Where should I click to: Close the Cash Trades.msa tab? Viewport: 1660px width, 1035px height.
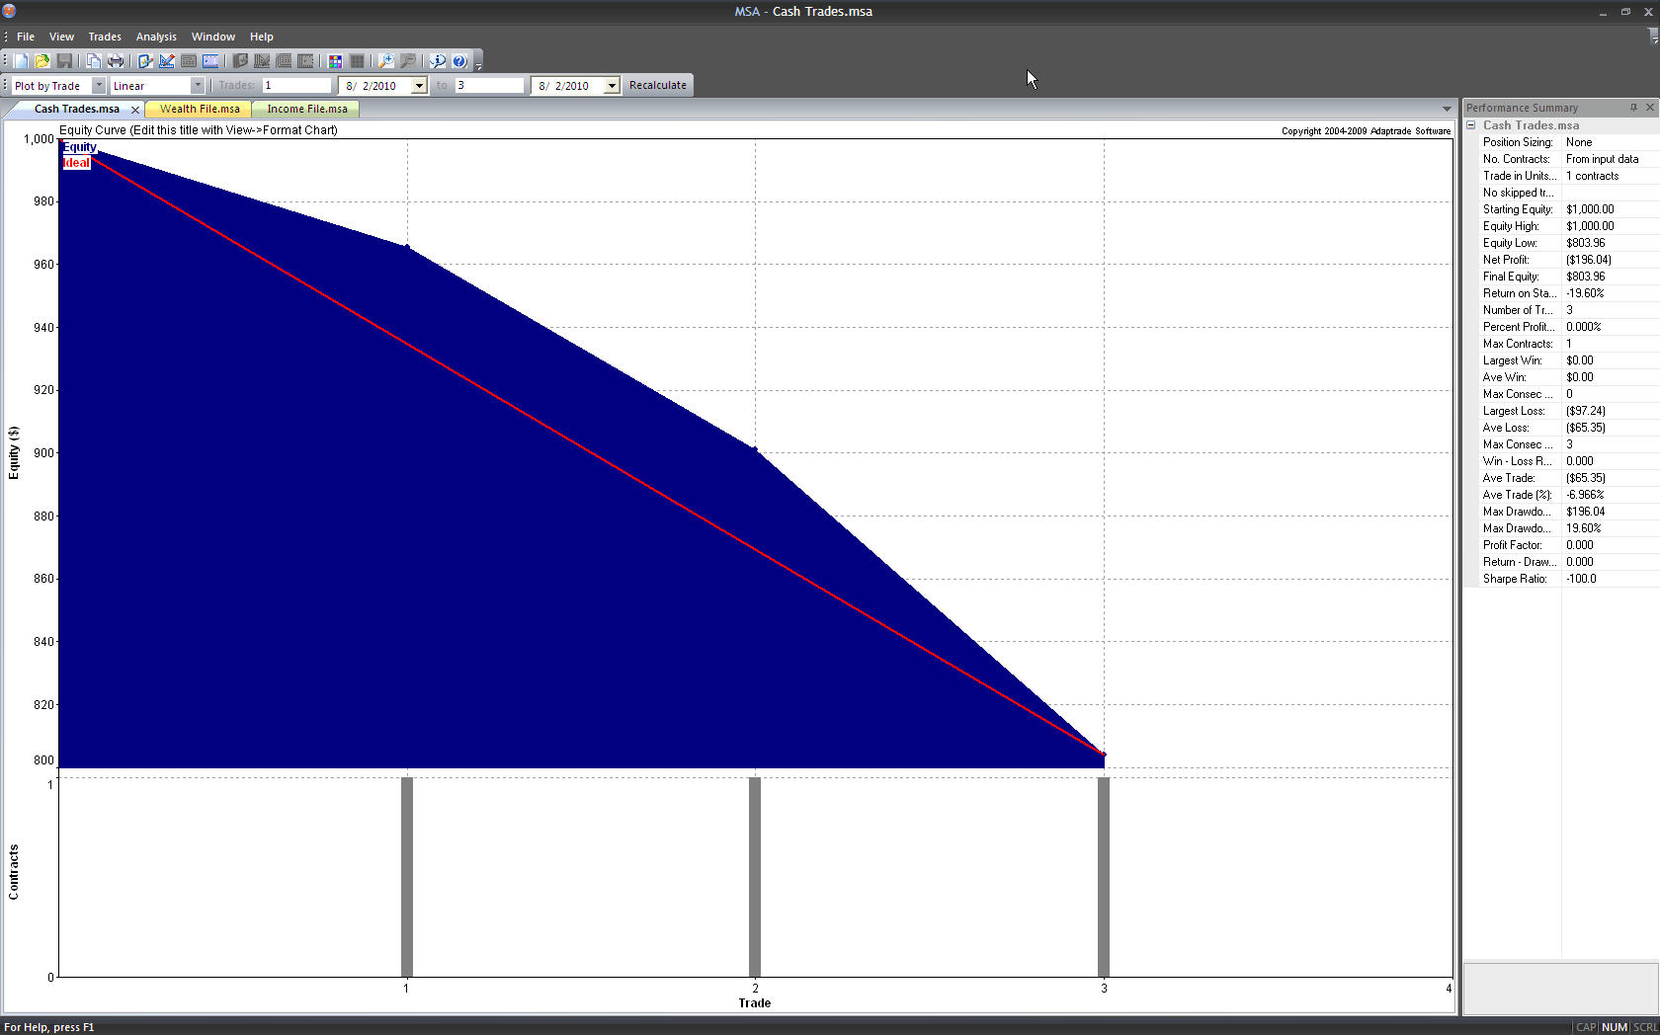pyautogui.click(x=135, y=110)
